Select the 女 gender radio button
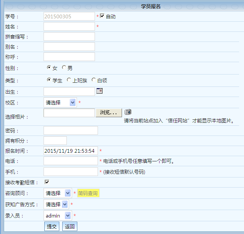The width and height of the screenshot is (244, 234). click(49, 68)
